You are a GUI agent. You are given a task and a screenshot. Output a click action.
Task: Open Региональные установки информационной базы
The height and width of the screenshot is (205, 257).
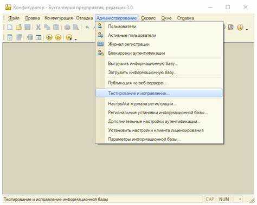tap(159, 113)
